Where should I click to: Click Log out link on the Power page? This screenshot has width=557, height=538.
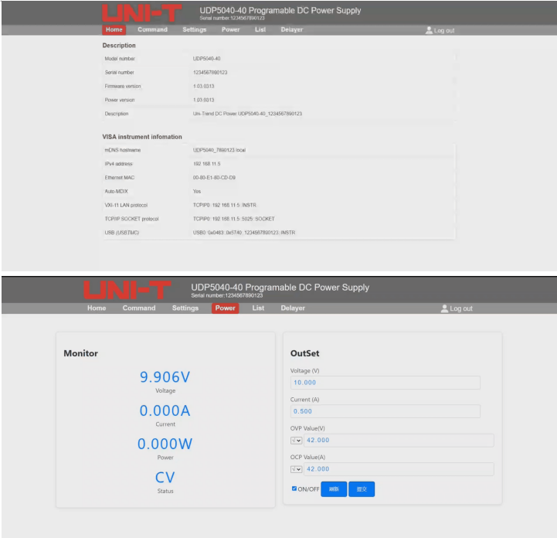(x=461, y=308)
